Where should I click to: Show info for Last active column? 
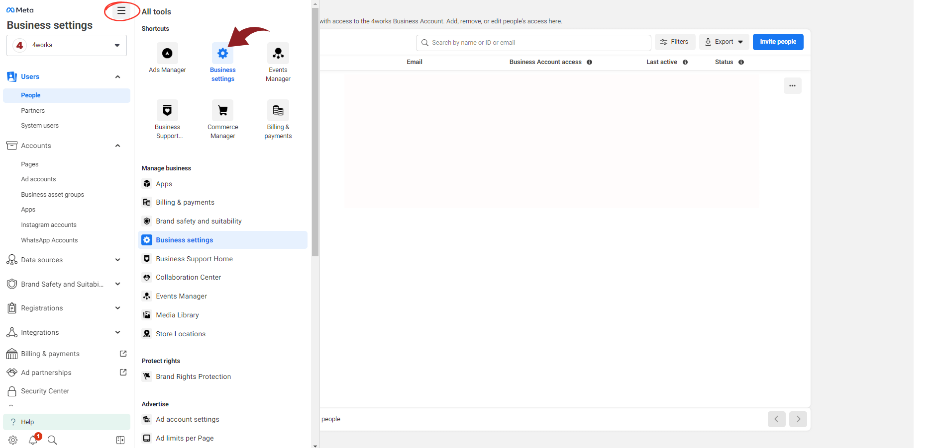pyautogui.click(x=685, y=62)
